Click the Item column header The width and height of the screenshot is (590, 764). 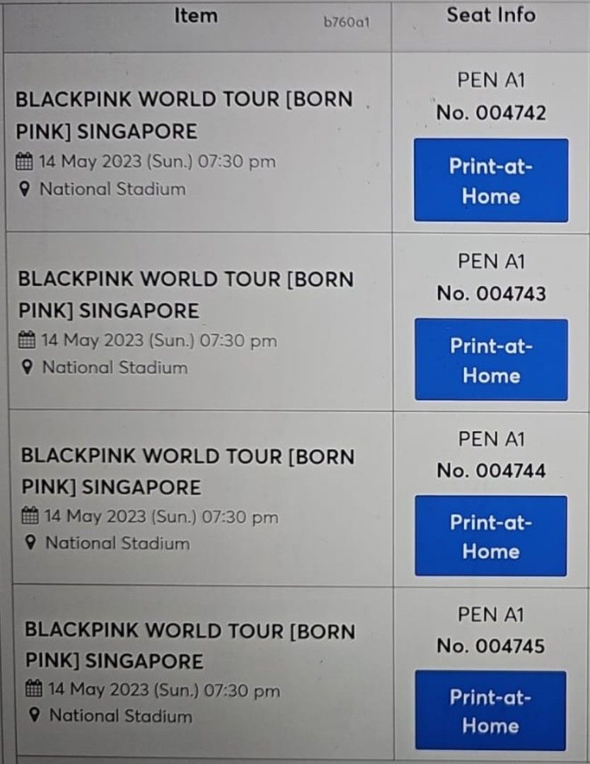tap(196, 16)
